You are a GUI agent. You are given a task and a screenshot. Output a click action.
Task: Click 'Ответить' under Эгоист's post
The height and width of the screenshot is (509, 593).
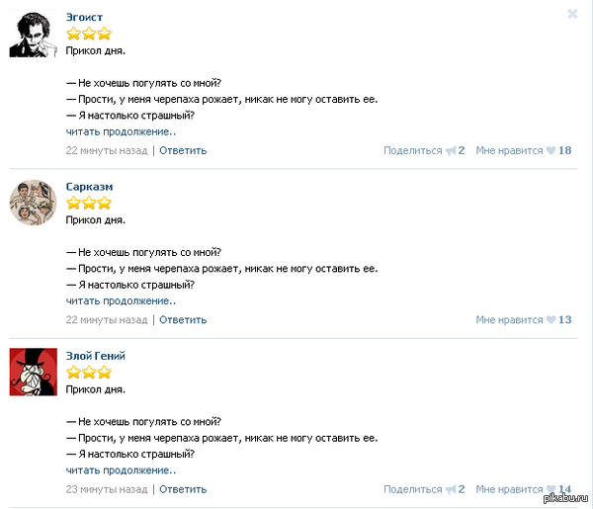coord(183,151)
